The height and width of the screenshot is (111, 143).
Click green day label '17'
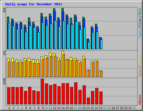(75, 108)
